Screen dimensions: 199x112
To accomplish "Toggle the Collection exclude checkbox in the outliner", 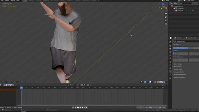I will click(174, 8).
